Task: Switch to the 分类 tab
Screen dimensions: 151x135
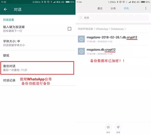Action: 113,8
